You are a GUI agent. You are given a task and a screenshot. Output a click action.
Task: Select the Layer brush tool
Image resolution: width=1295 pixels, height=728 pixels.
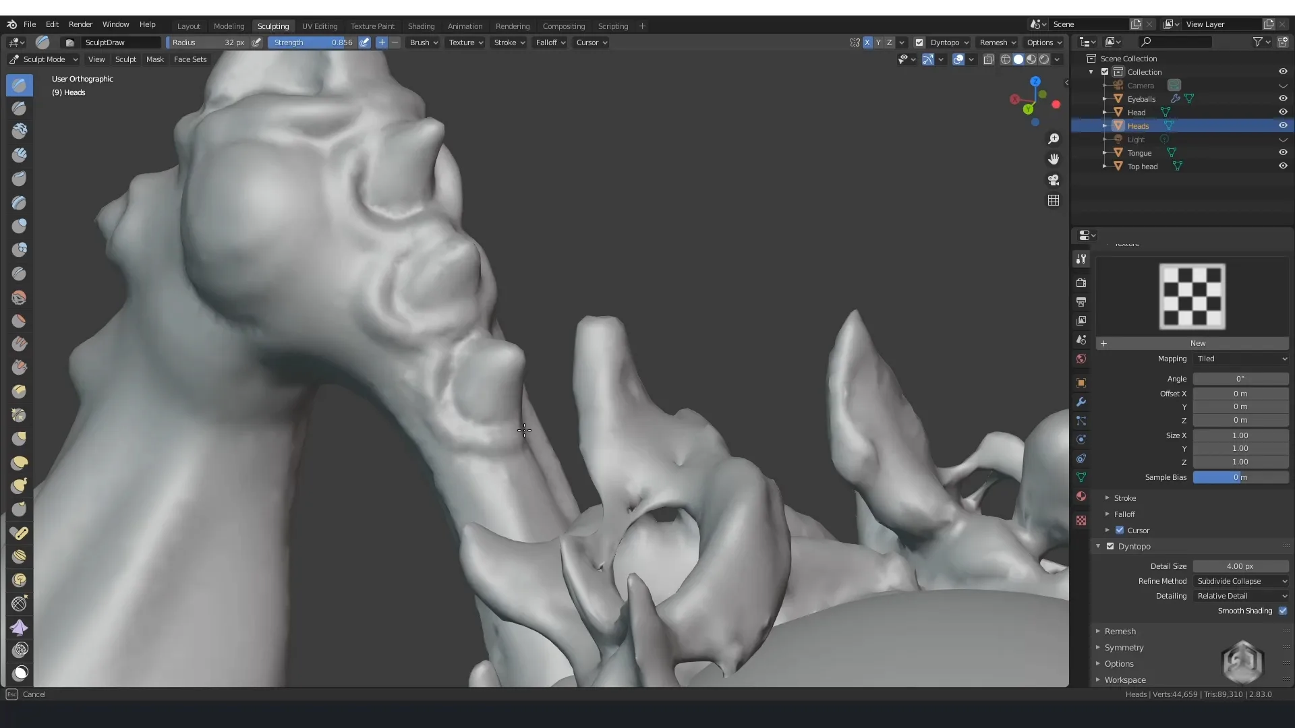20,202
